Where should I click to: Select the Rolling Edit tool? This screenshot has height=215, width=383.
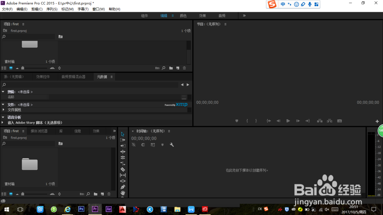[123, 157]
